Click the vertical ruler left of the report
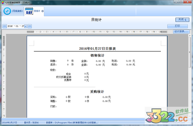The height and width of the screenshot is (126, 193). (x=4, y=77)
